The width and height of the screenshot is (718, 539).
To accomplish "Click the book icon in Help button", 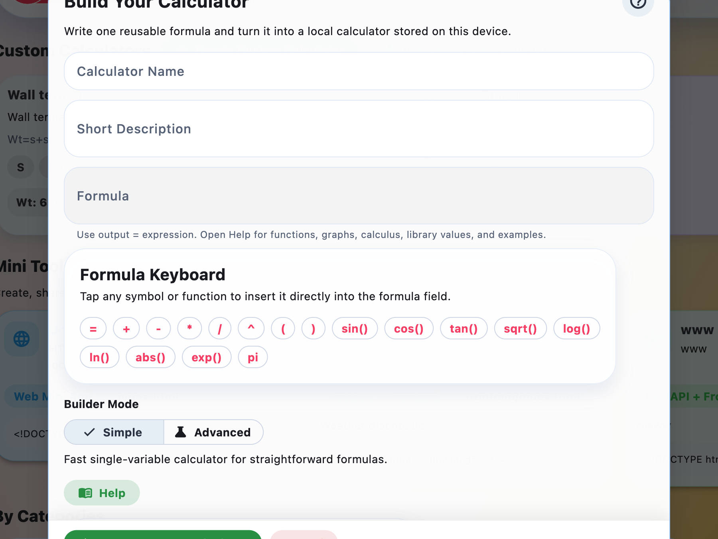I will pos(85,493).
